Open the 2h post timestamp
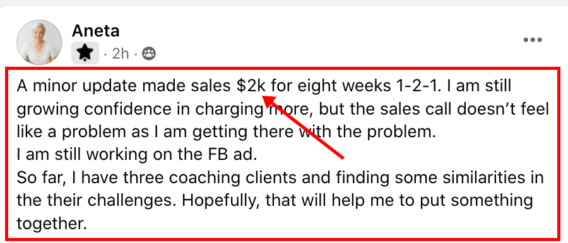 point(121,54)
